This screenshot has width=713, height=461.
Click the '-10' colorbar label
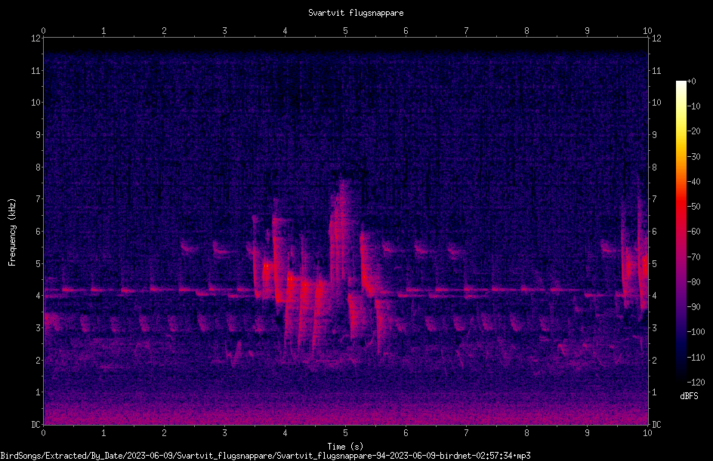click(693, 106)
